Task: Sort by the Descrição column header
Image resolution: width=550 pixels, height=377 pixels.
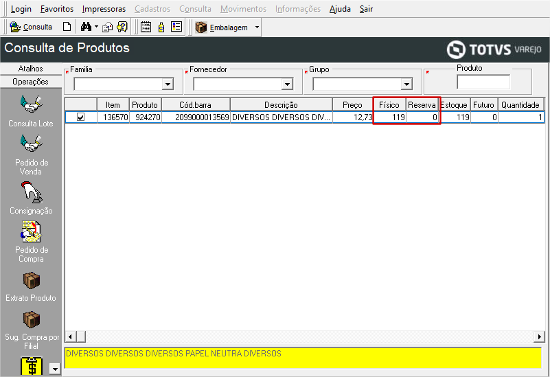Action: click(281, 105)
